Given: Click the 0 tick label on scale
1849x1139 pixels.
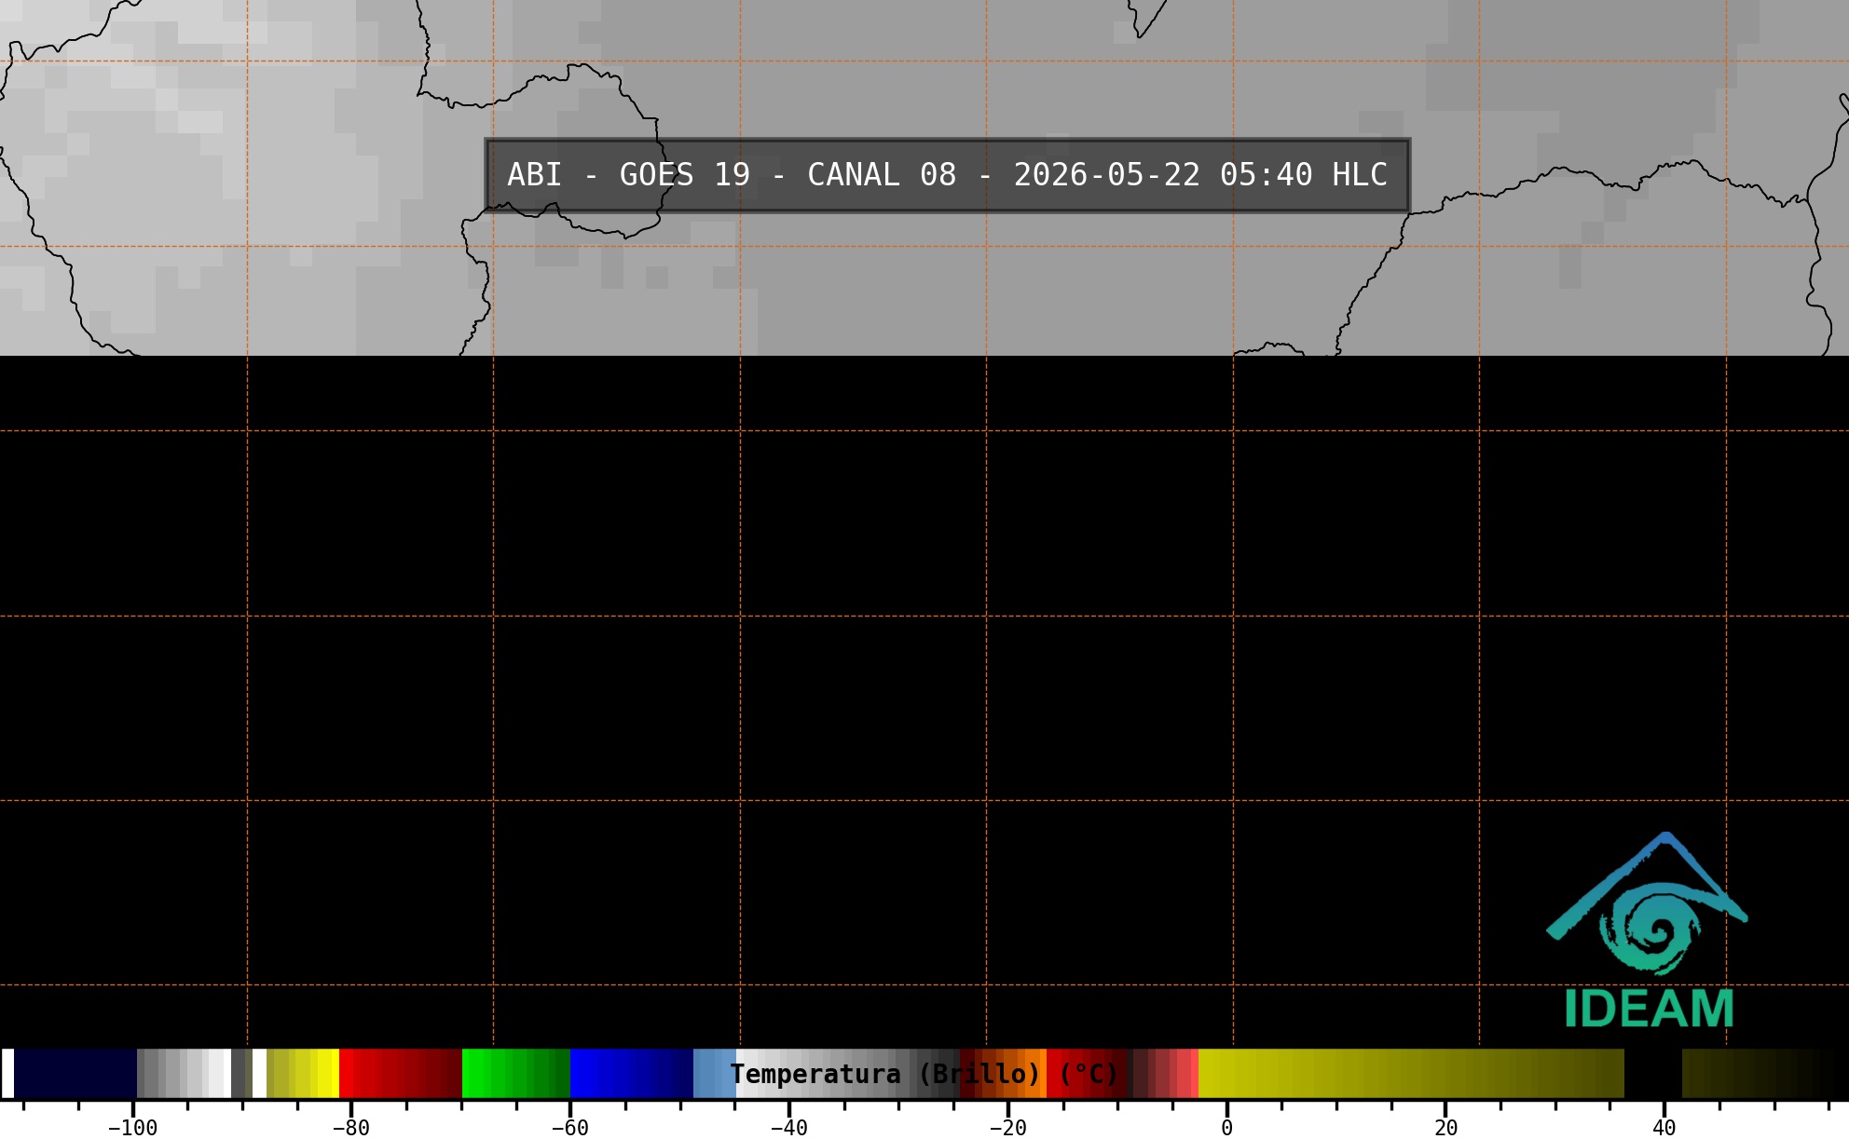Looking at the screenshot, I should (x=1226, y=1128).
